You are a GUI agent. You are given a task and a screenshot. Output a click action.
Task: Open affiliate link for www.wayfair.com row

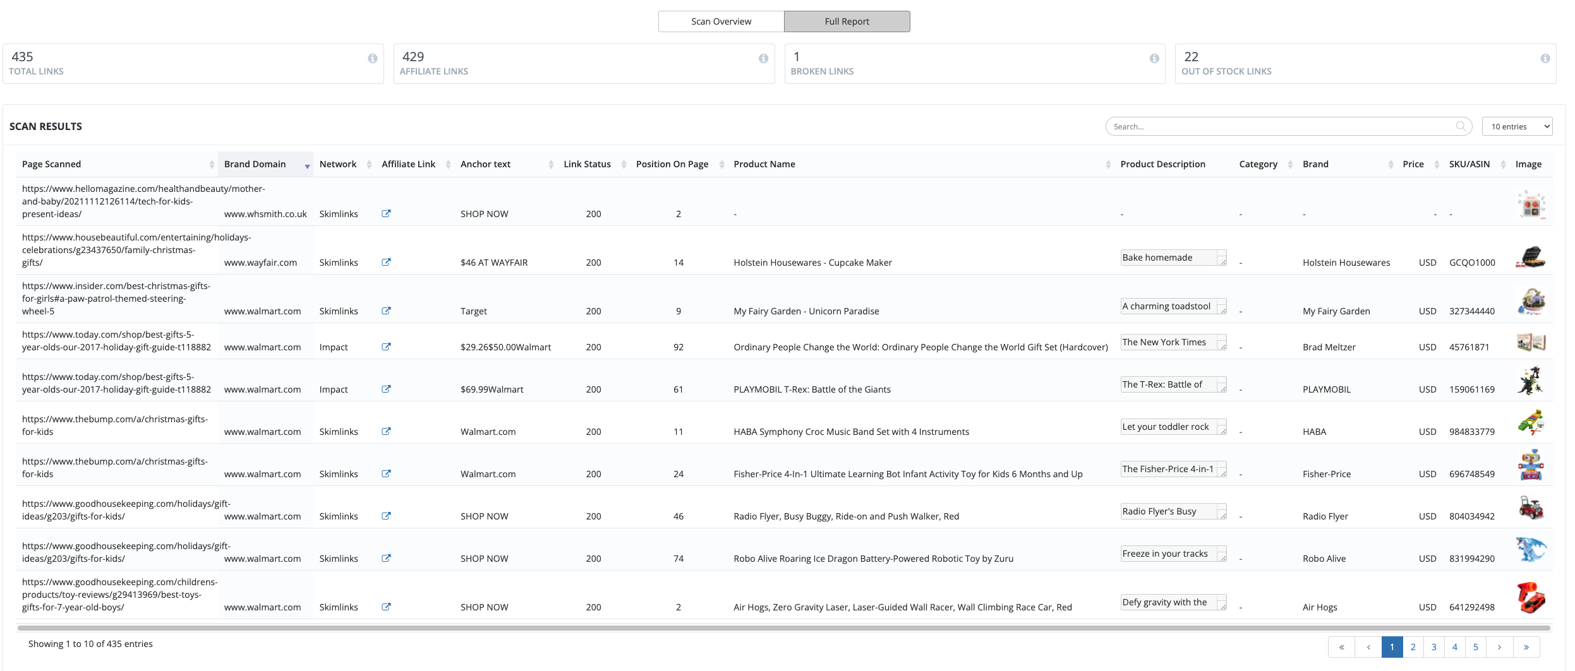pos(386,262)
